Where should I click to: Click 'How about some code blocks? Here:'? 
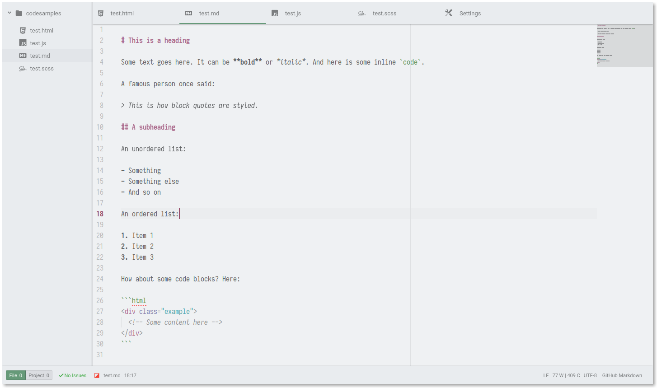coord(181,279)
